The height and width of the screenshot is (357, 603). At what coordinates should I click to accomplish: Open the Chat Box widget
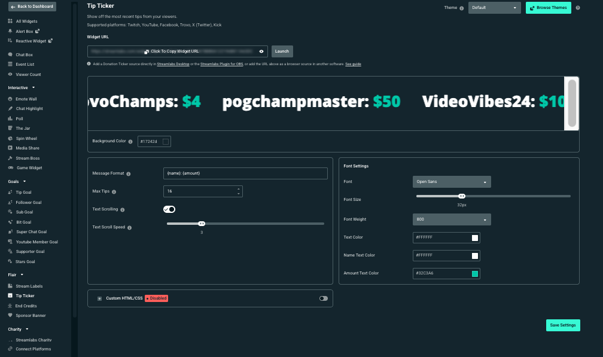(x=23, y=54)
